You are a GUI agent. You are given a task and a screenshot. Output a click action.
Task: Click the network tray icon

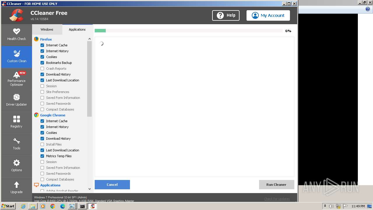338,206
